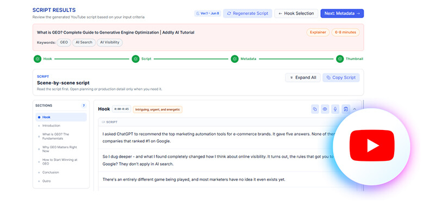Click the green Hook step circle
This screenshot has width=435, height=202.
pos(38,59)
